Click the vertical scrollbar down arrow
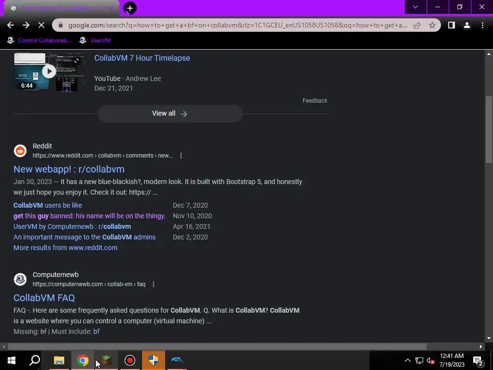 tap(489, 338)
